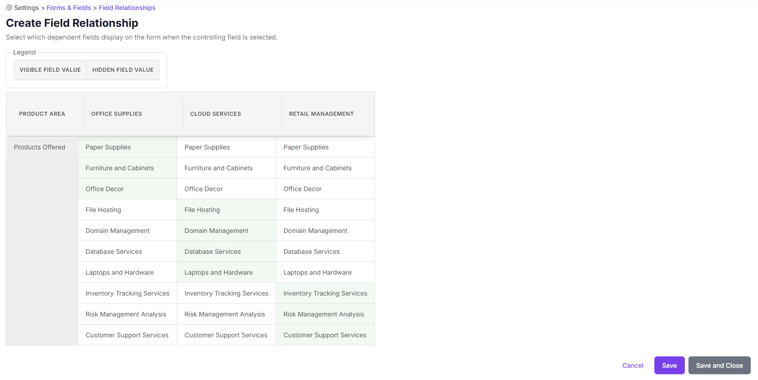Click the Cloud Services column header
Screen dimensions: 758x380
(x=232, y=114)
